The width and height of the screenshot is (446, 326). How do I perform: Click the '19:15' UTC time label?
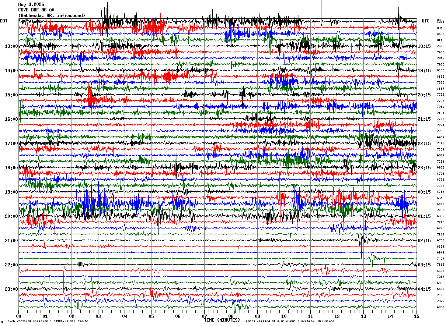(424, 71)
